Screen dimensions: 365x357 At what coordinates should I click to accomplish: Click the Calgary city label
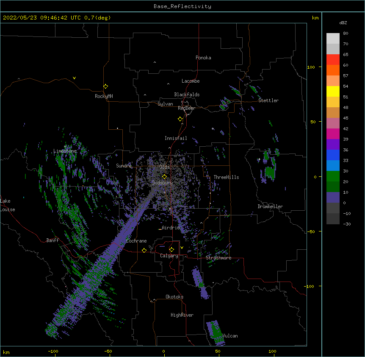pos(169,256)
